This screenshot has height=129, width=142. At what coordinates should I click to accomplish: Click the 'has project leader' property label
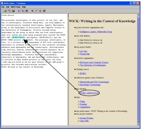84,47
